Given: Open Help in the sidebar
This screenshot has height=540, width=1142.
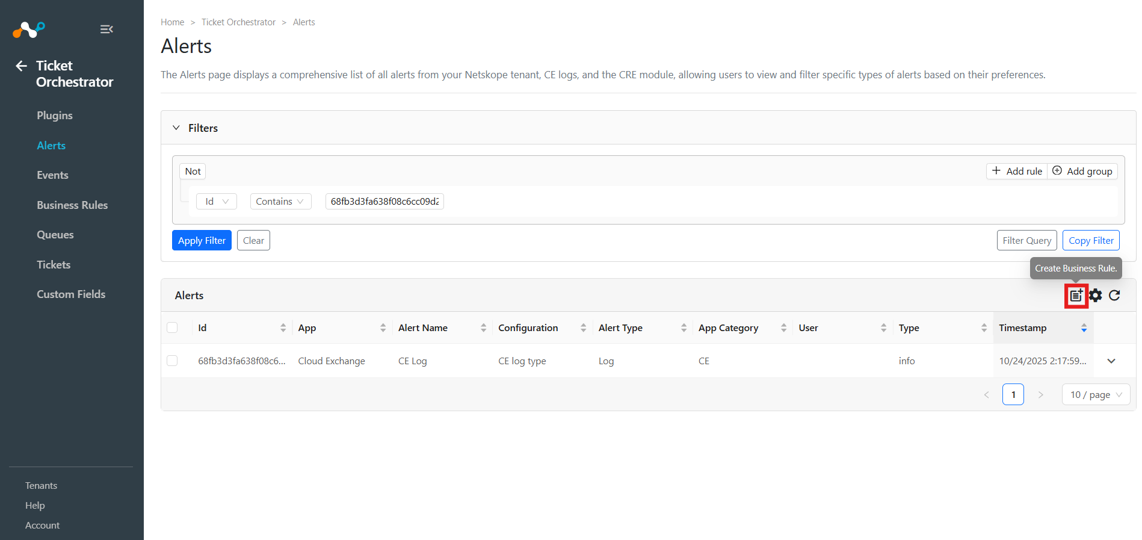Looking at the screenshot, I should pos(35,506).
